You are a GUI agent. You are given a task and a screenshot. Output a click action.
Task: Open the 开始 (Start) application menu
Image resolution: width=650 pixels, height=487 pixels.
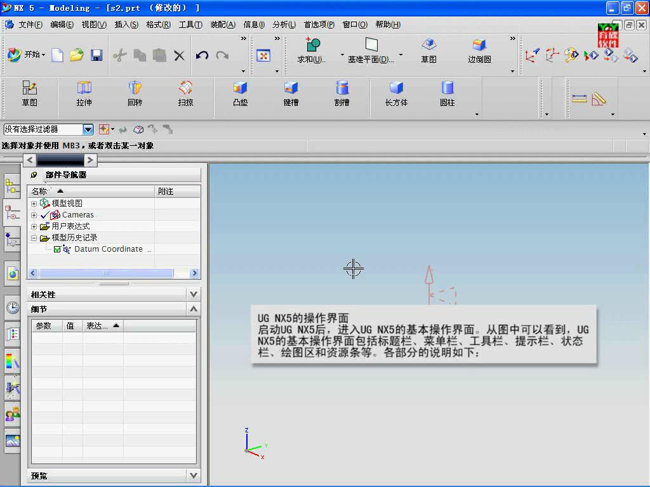(x=26, y=55)
